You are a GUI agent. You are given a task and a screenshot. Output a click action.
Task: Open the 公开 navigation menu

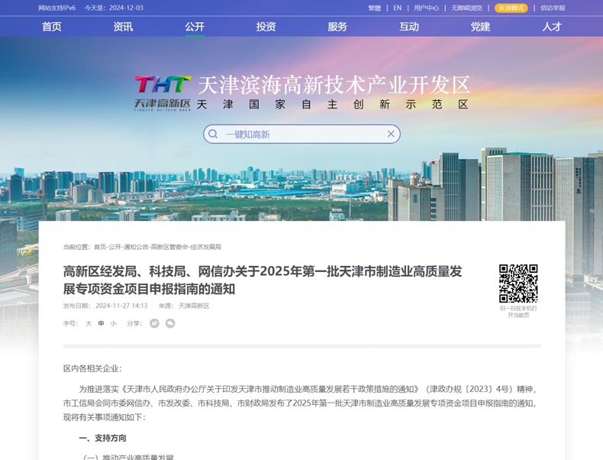[x=195, y=27]
